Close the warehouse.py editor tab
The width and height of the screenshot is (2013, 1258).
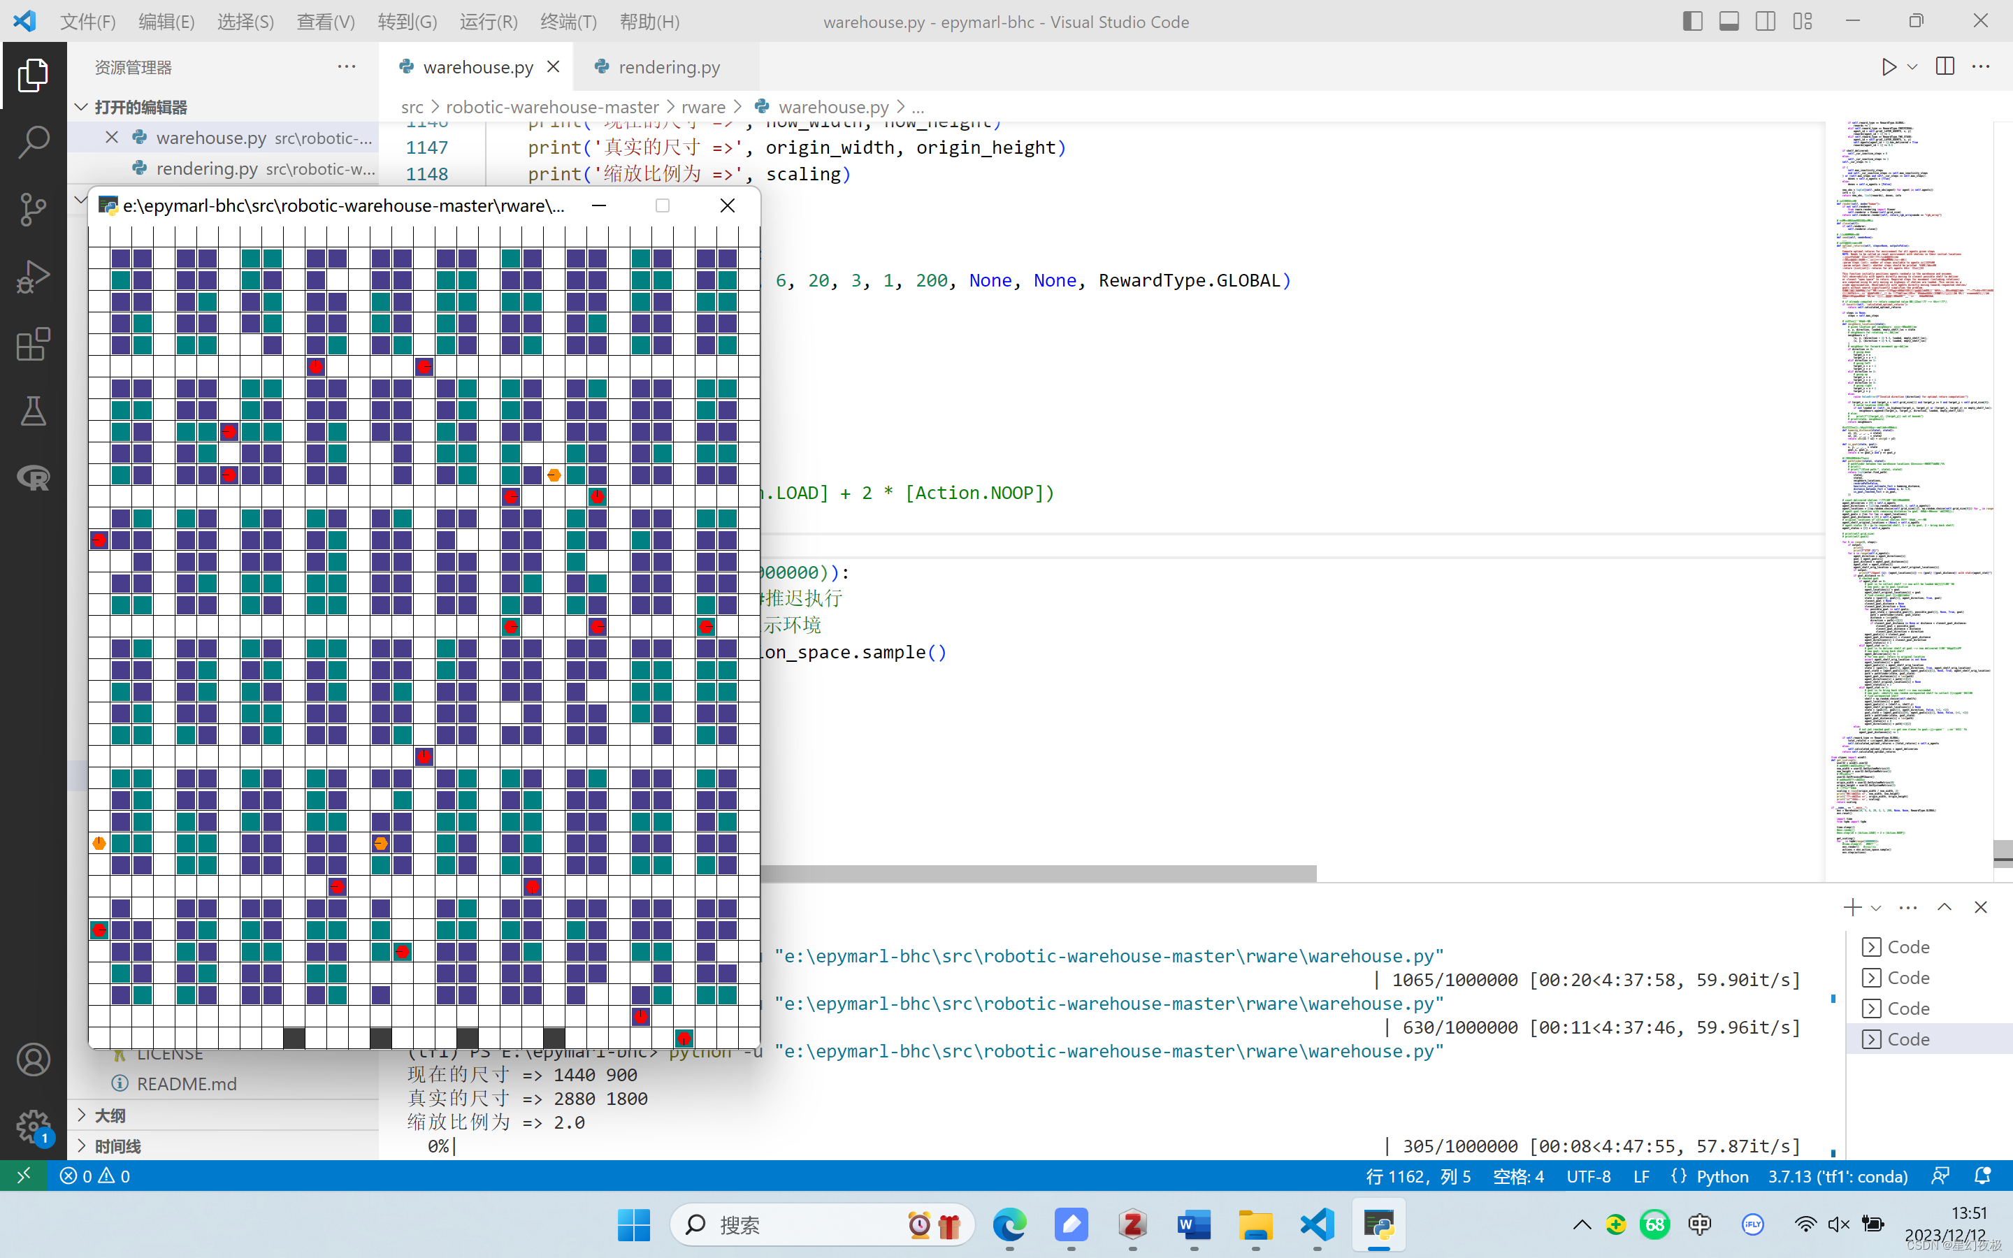point(553,66)
